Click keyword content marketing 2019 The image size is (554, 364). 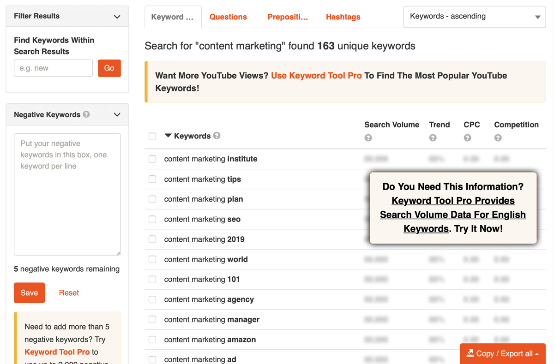pyautogui.click(x=205, y=239)
